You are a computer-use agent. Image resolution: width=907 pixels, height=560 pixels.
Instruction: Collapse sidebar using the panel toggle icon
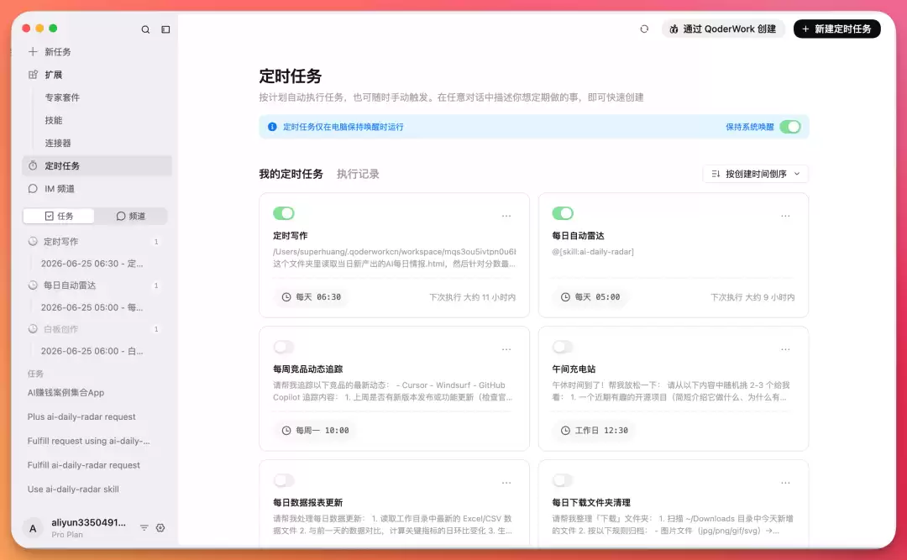[x=165, y=29]
